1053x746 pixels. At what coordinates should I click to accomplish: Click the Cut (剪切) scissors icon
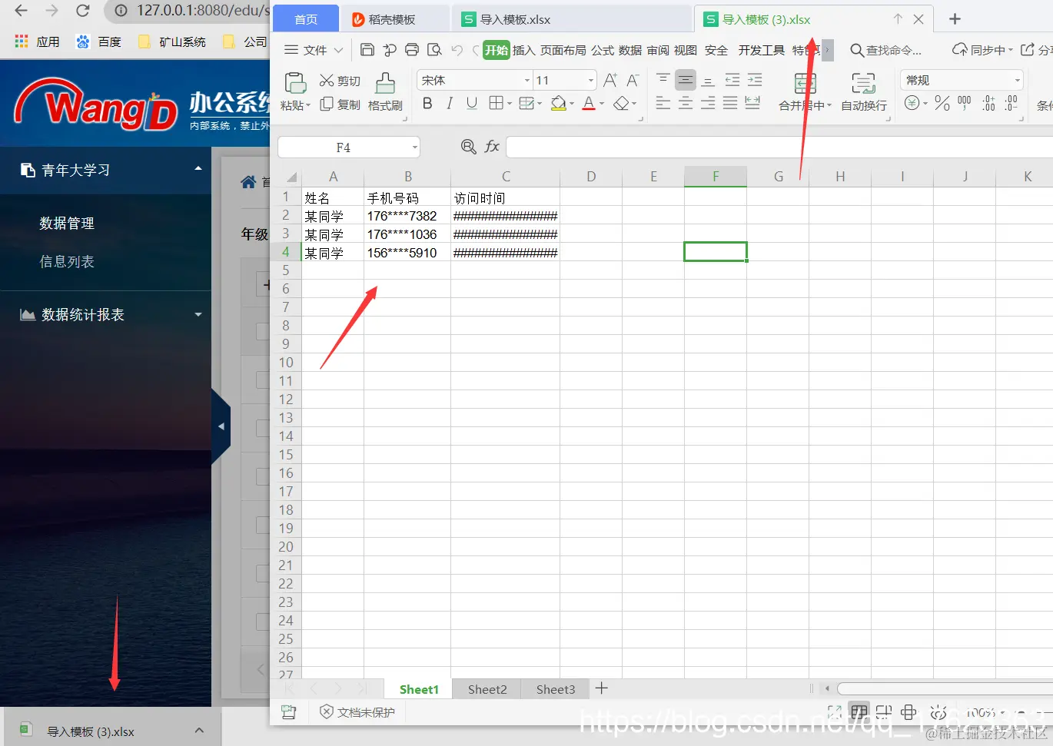327,81
